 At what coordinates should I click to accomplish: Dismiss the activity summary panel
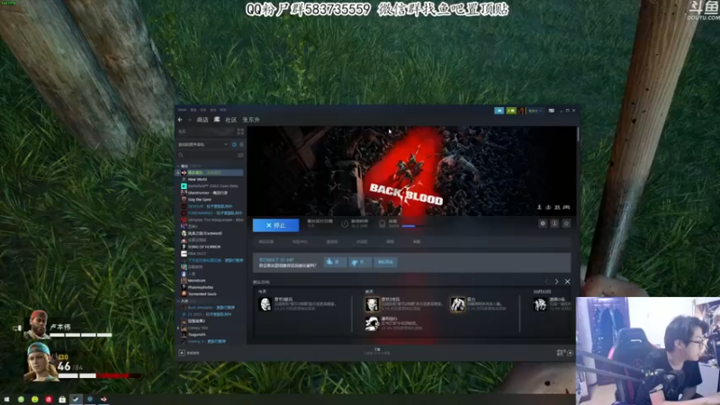click(568, 282)
